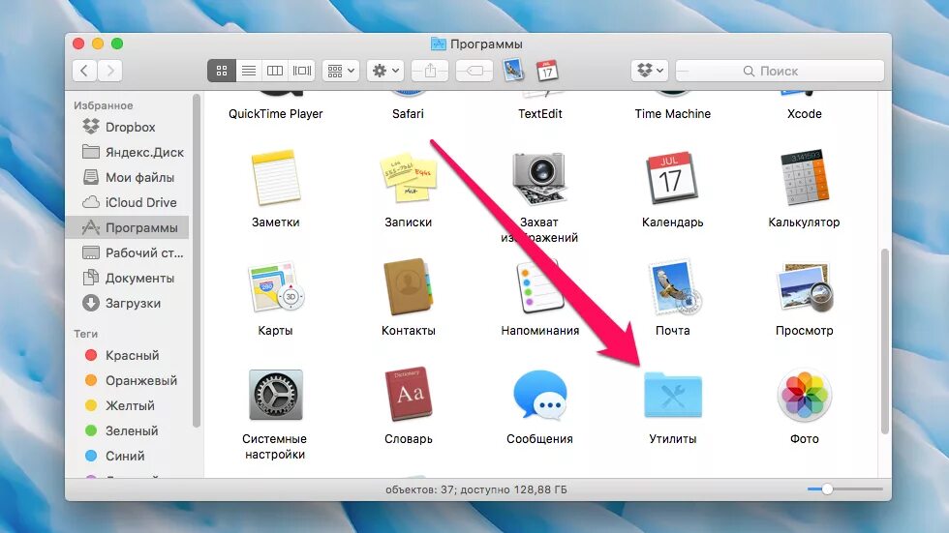
Task: Click the Mail shortcut in the toolbar
Action: pos(513,70)
